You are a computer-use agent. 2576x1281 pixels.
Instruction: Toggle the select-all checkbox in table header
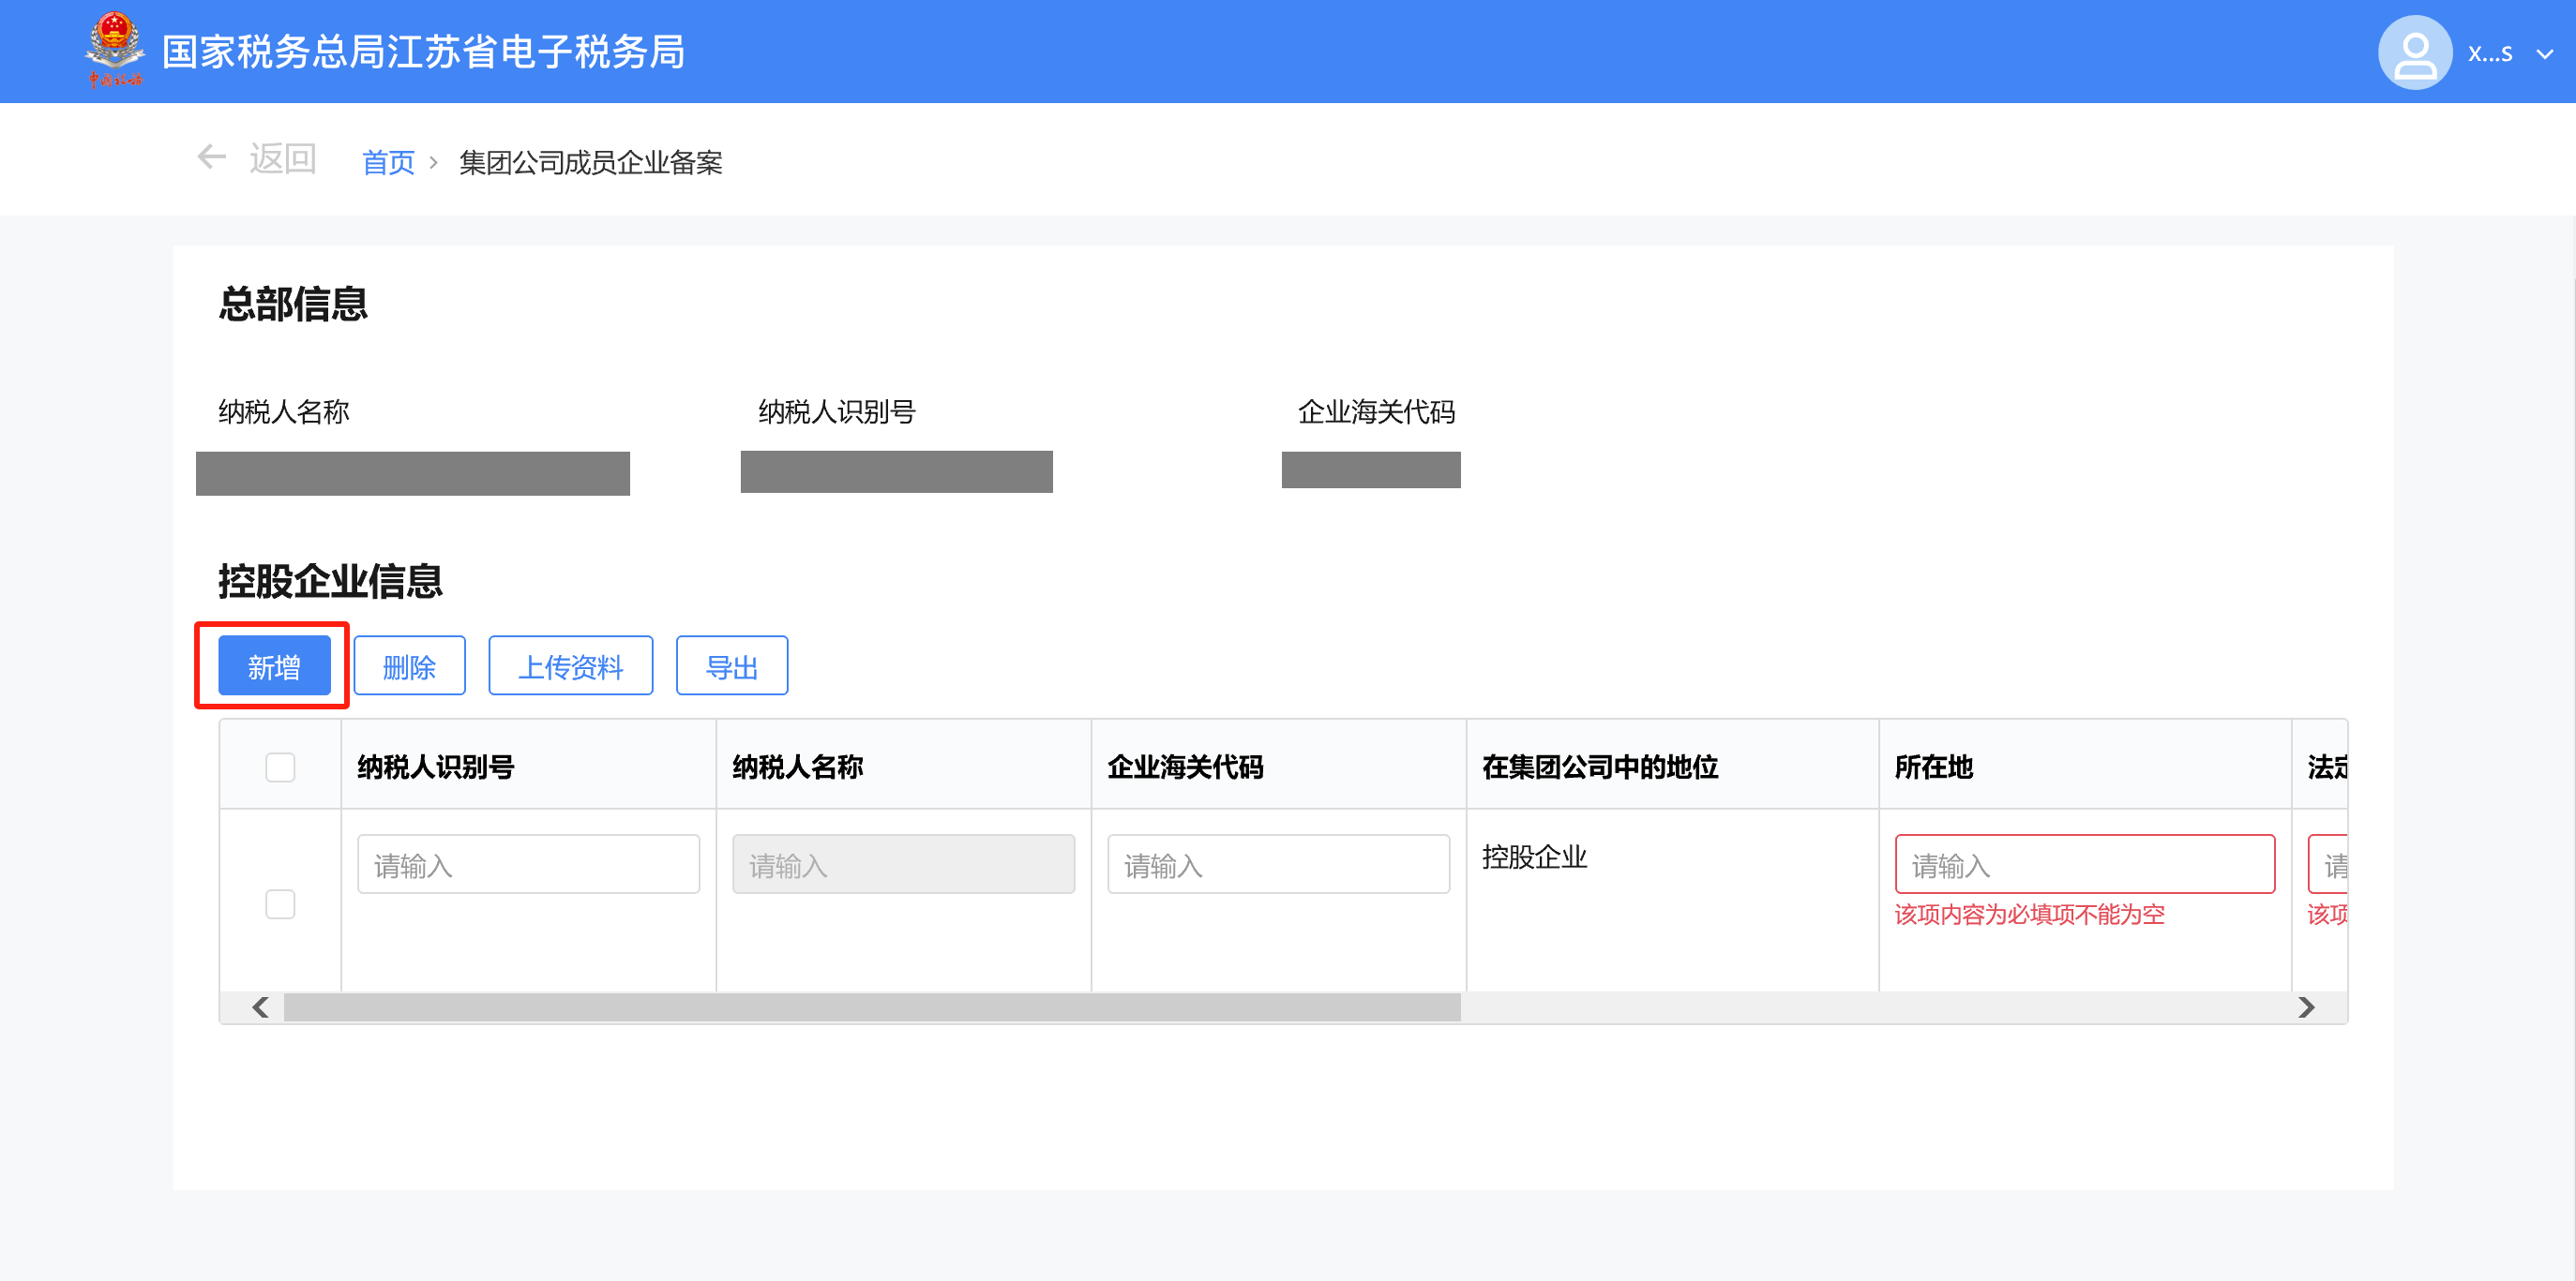click(280, 767)
